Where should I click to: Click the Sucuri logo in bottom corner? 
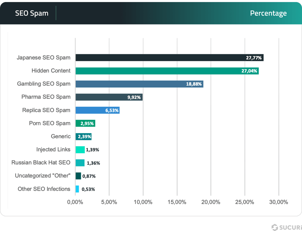pyautogui.click(x=287, y=227)
